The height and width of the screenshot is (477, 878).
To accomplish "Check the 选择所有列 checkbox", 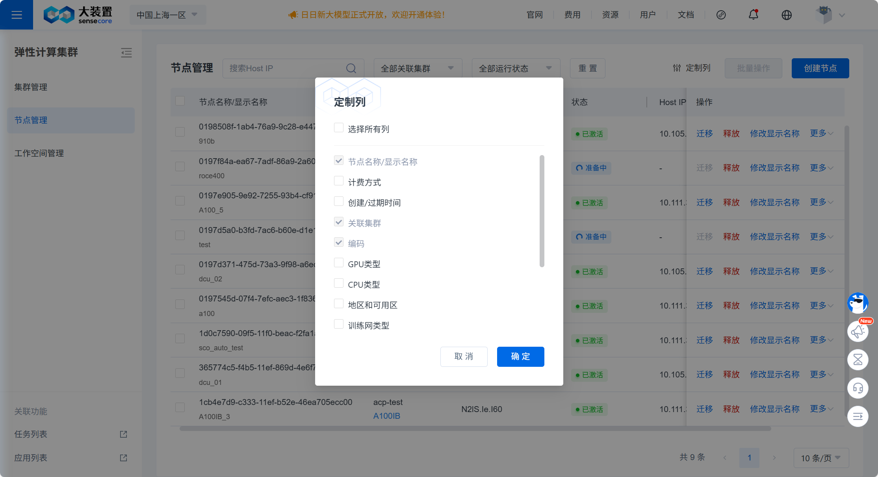I will tap(338, 128).
